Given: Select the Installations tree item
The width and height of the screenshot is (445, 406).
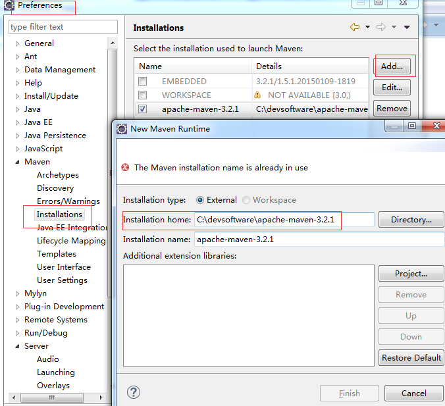Looking at the screenshot, I should (x=59, y=215).
